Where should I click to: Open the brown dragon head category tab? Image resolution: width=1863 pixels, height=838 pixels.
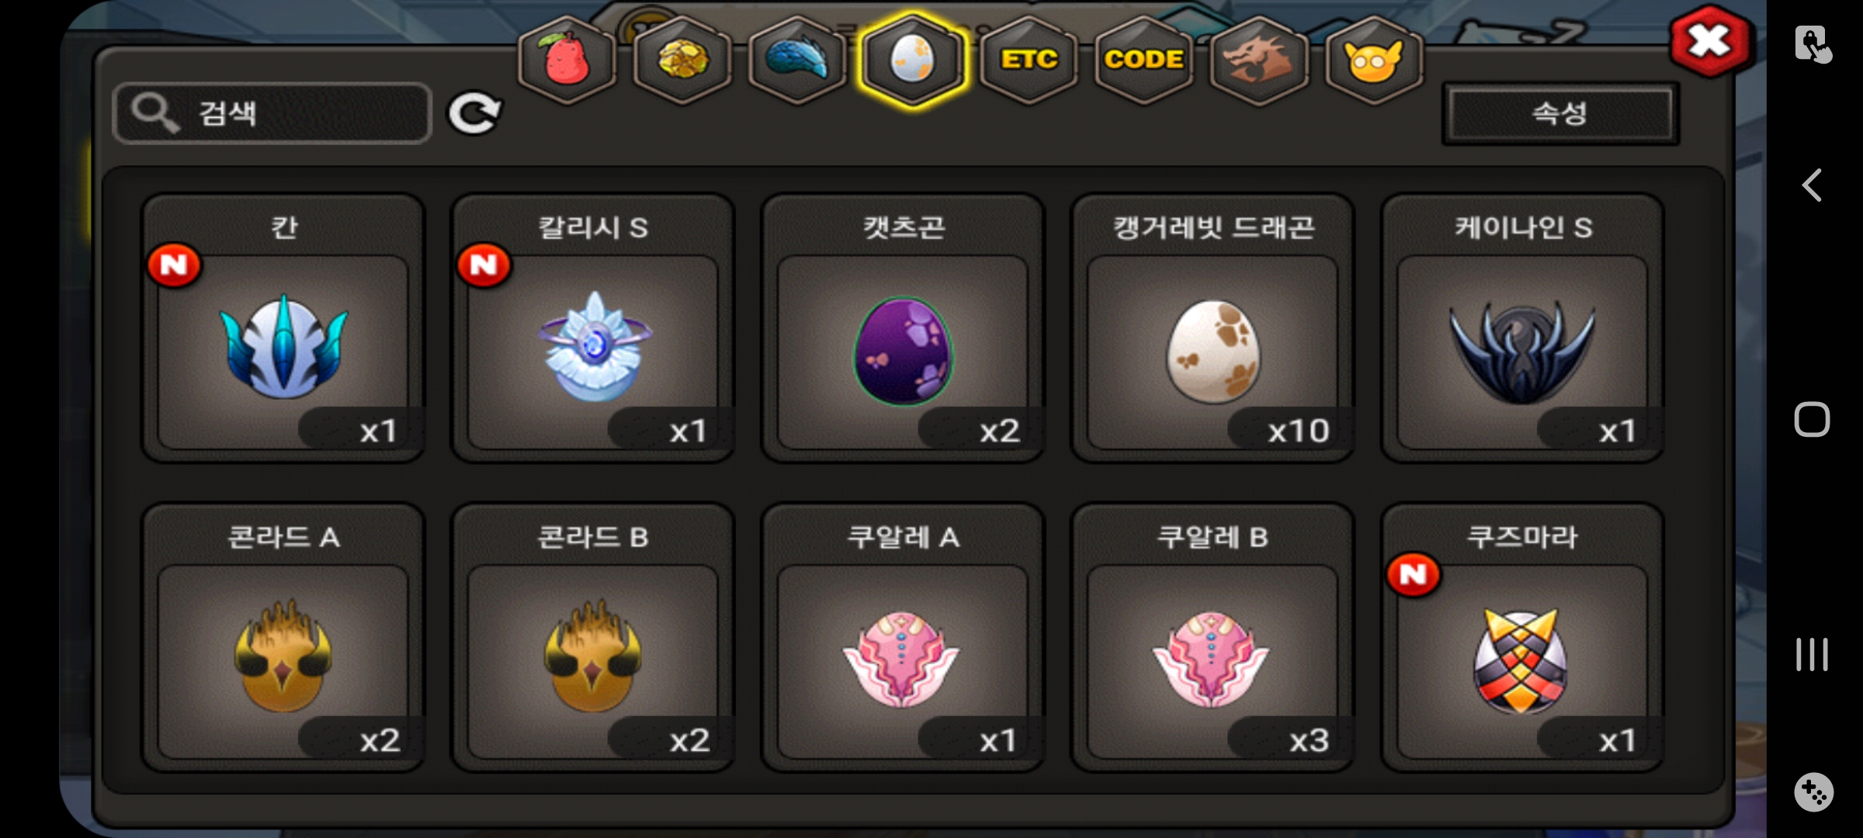coord(1259,60)
